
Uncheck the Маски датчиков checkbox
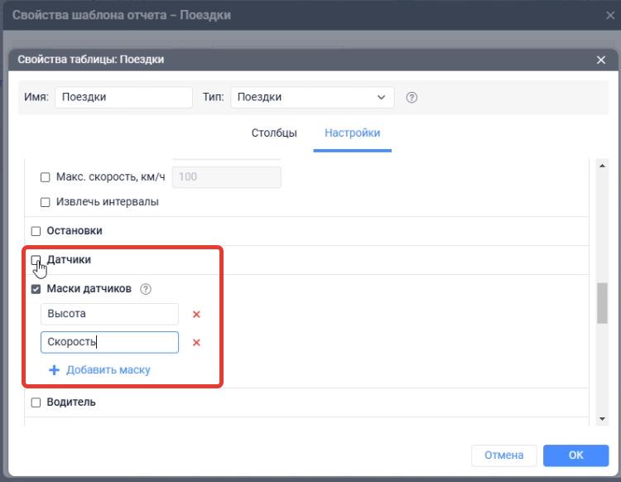36,289
